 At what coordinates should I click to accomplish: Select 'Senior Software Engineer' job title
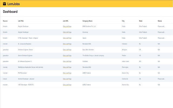25,56
